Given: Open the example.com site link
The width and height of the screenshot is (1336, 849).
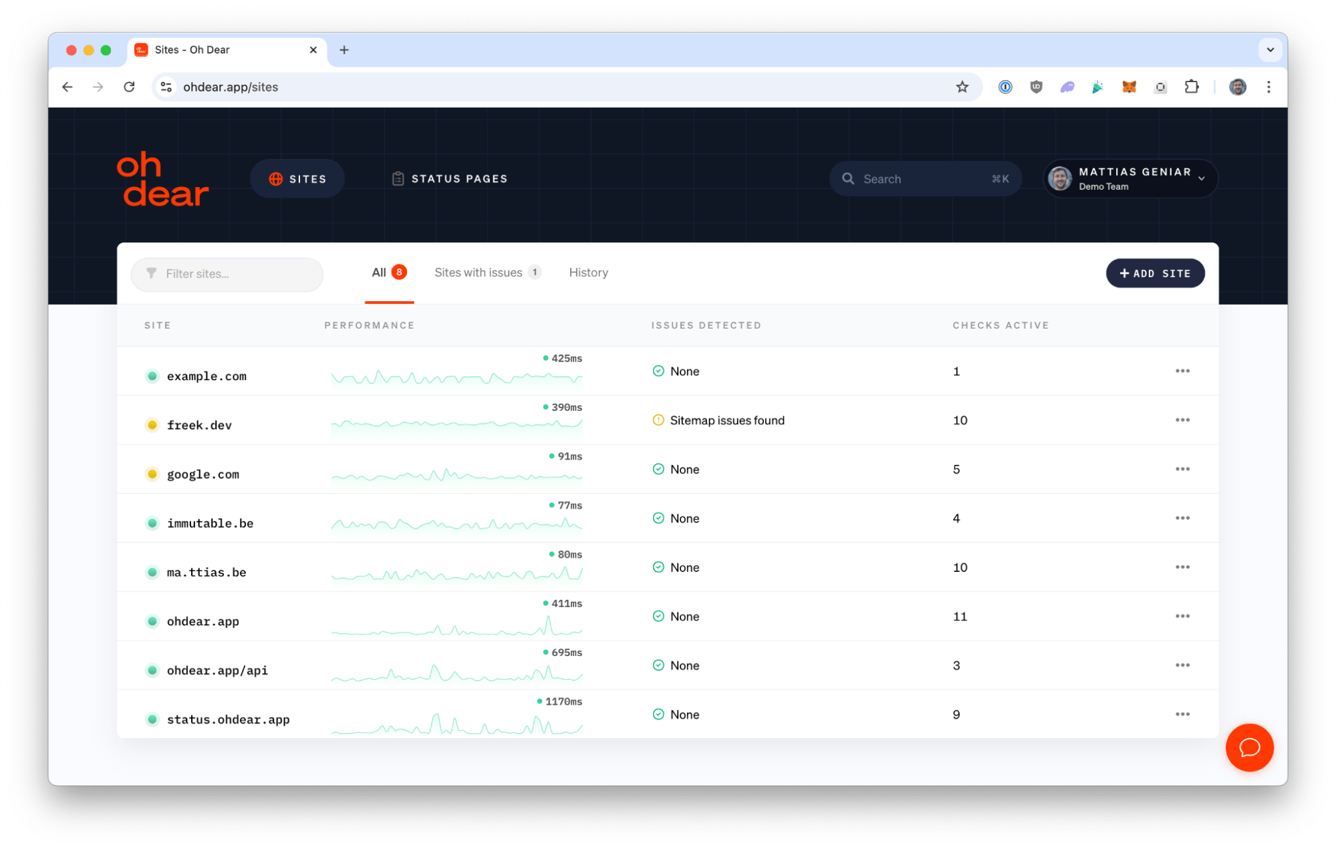Looking at the screenshot, I should pyautogui.click(x=207, y=375).
